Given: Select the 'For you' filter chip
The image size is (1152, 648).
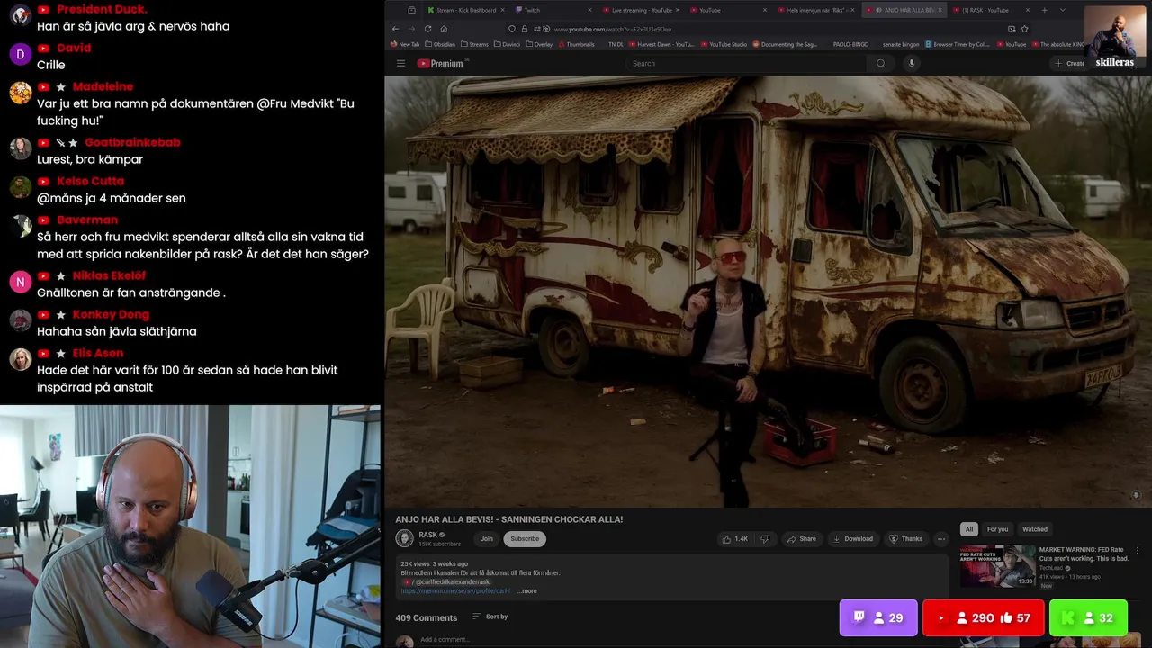Looking at the screenshot, I should (997, 529).
